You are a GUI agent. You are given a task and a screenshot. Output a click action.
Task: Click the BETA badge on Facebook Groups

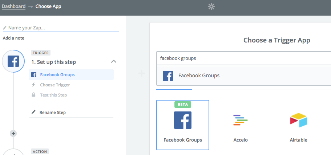pyautogui.click(x=183, y=105)
